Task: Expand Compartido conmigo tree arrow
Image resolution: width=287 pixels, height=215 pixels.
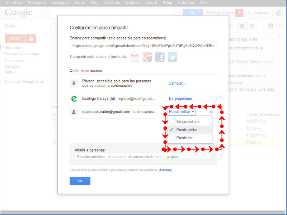Action: [3, 53]
